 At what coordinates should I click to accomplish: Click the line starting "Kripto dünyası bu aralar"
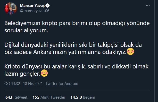[x=77, y=67]
